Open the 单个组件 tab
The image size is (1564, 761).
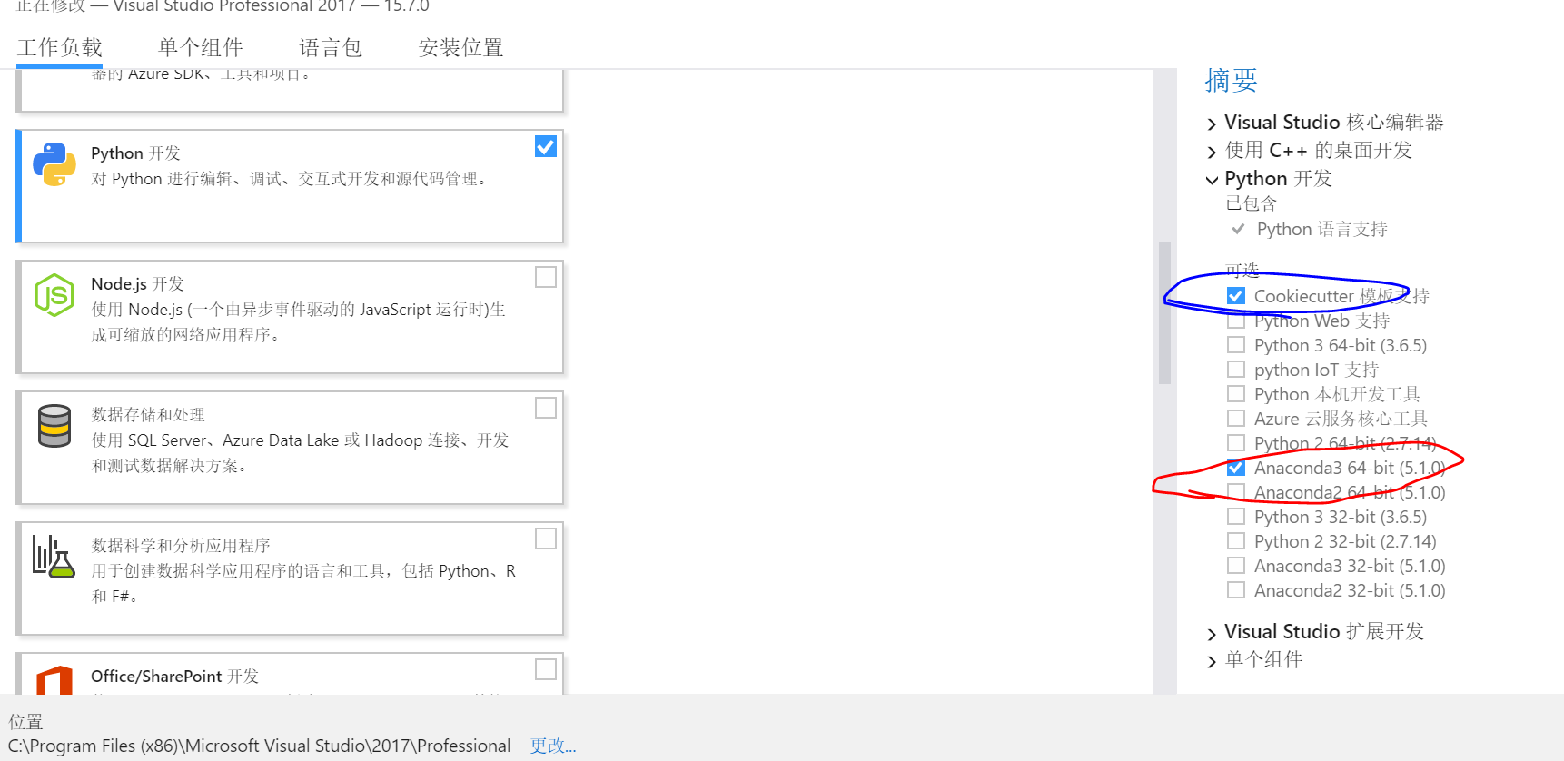pos(201,47)
